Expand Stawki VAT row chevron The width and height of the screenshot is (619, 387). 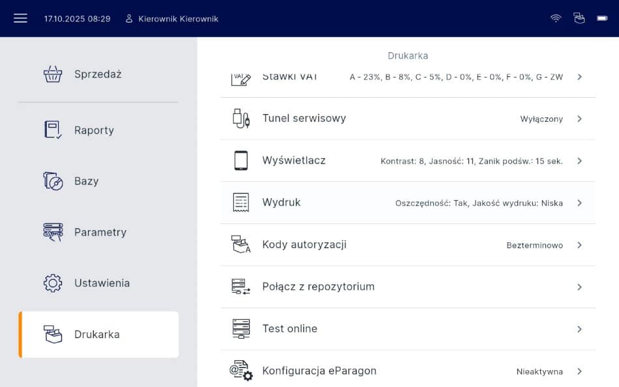579,77
